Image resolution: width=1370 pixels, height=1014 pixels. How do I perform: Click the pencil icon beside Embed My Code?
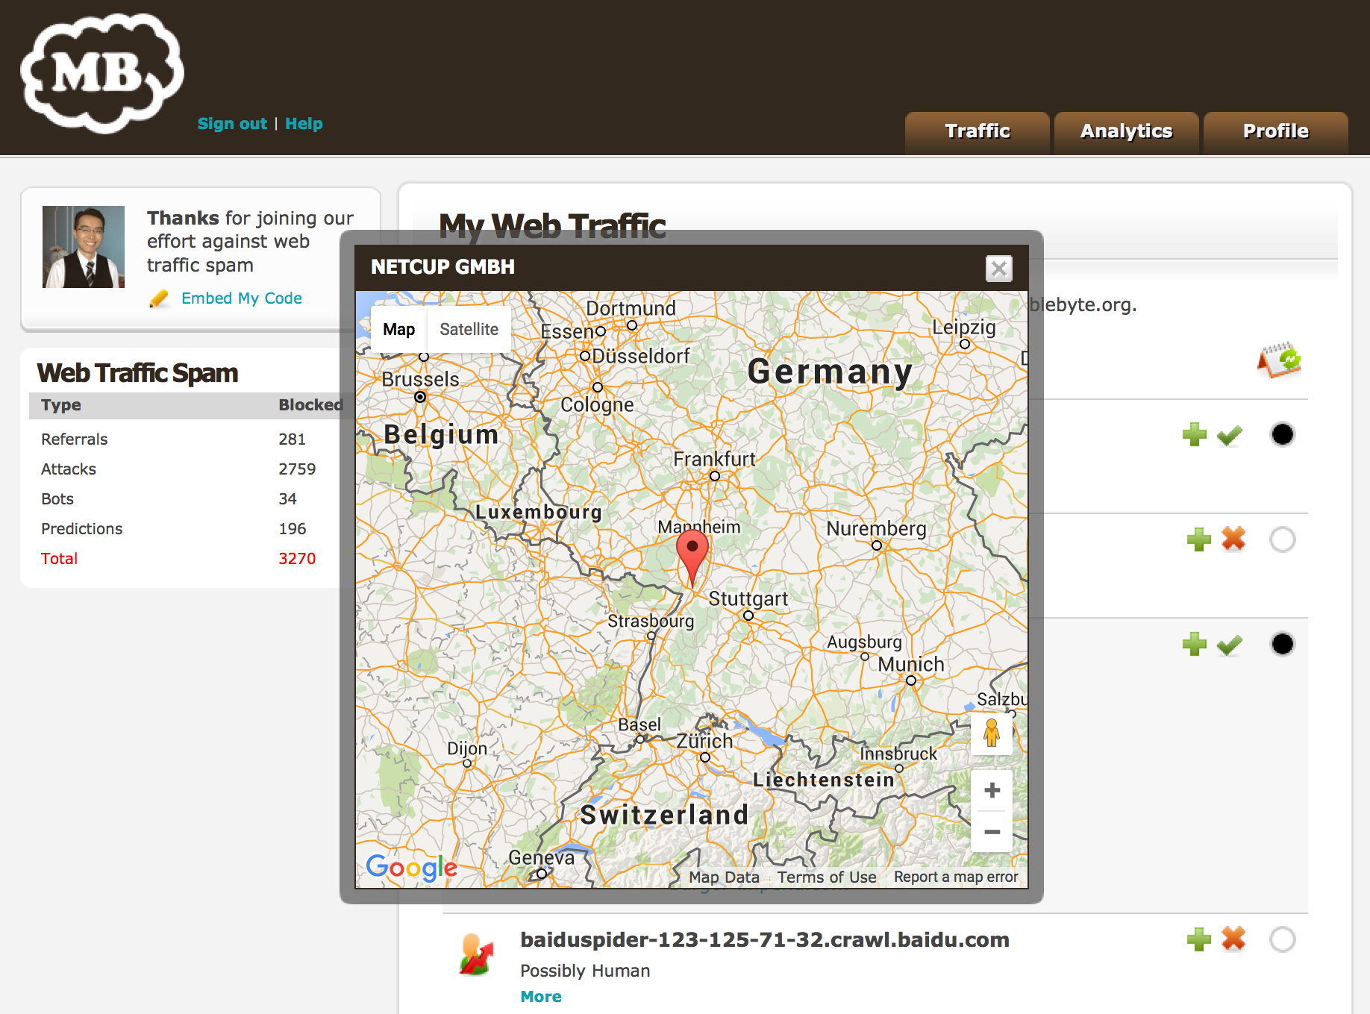[x=158, y=298]
